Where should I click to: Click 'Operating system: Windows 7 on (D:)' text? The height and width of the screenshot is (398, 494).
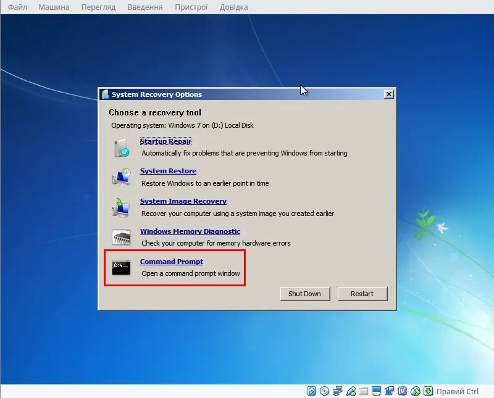pyautogui.click(x=182, y=125)
